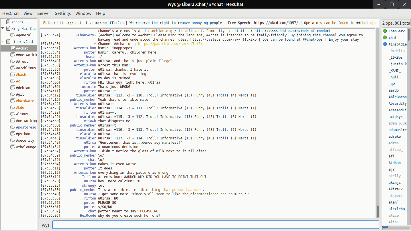
Task: Click the server icon beside <none>
Action: pos(8,22)
